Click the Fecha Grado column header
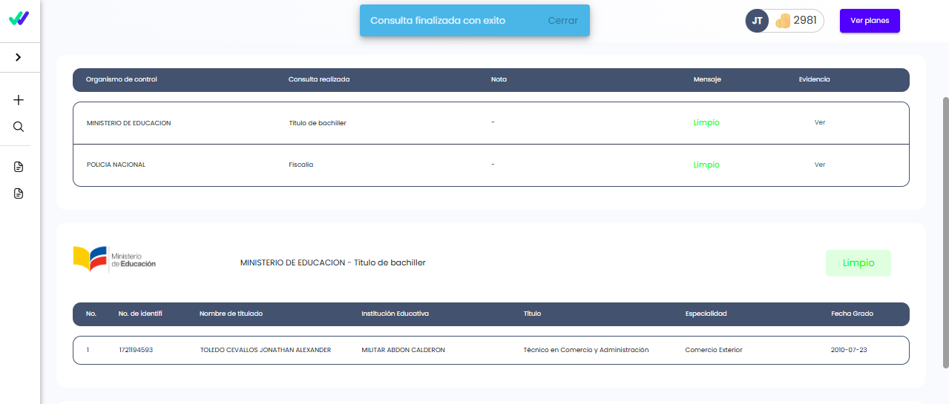Screen dimensions: 949x404 (852, 314)
